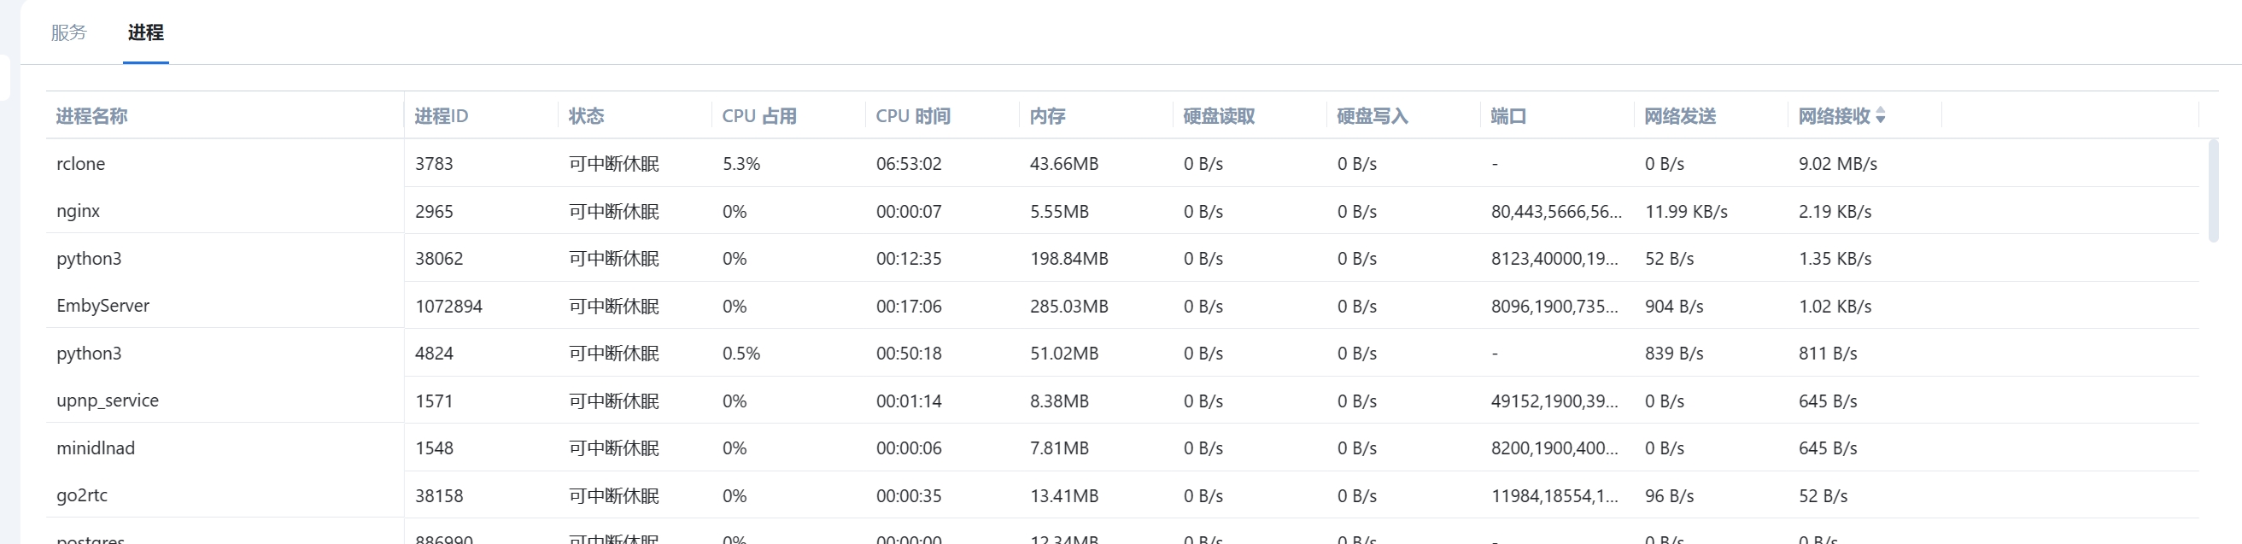Click memory value 198.84MB
Image resolution: width=2242 pixels, height=544 pixels.
pyautogui.click(x=1068, y=259)
